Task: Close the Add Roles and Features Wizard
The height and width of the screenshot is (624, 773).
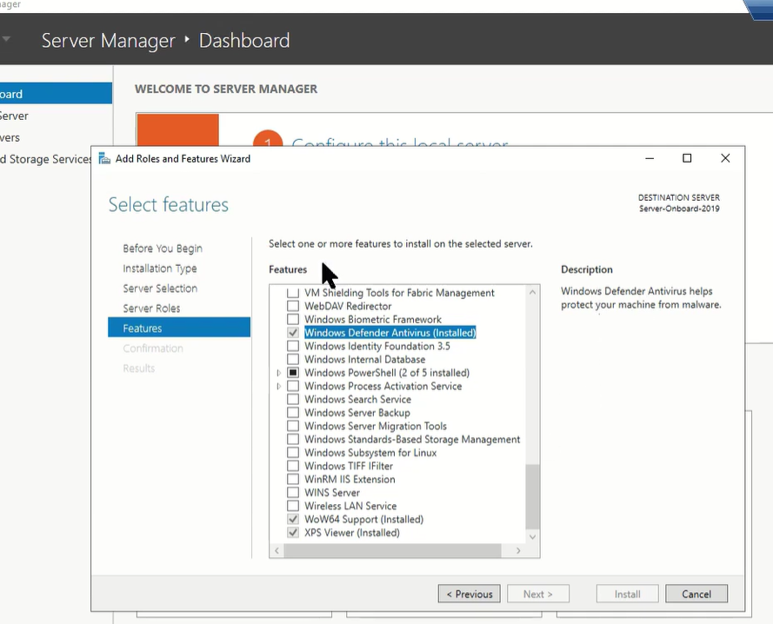Action: point(725,158)
